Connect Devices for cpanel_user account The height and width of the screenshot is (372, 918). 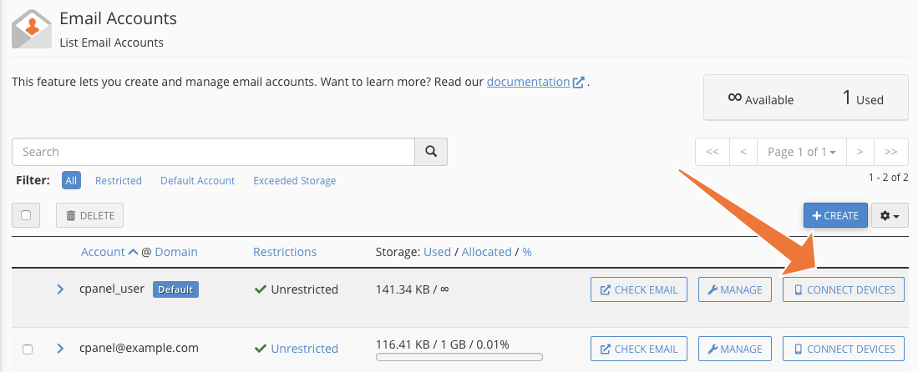(x=844, y=289)
